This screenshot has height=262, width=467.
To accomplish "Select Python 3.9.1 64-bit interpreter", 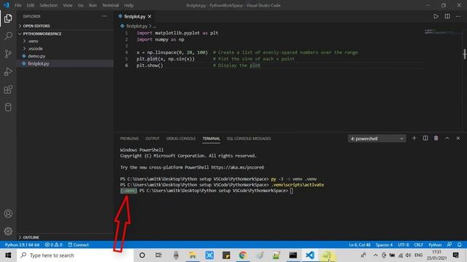I will pos(22,245).
